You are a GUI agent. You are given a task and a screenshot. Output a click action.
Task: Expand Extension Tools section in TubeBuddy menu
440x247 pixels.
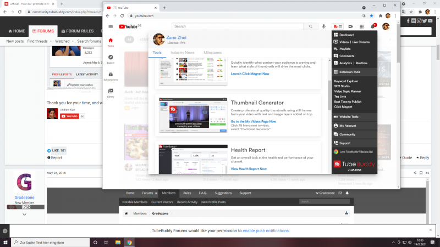(x=349, y=72)
